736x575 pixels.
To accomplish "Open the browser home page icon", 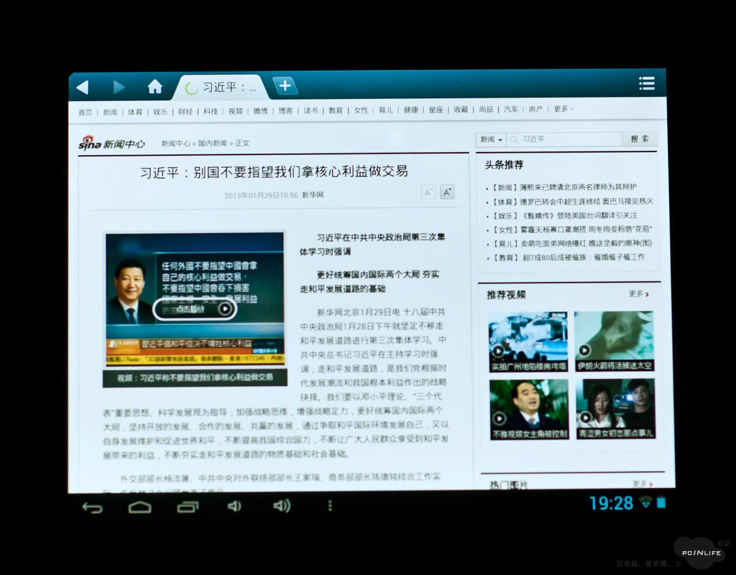I will click(x=155, y=86).
